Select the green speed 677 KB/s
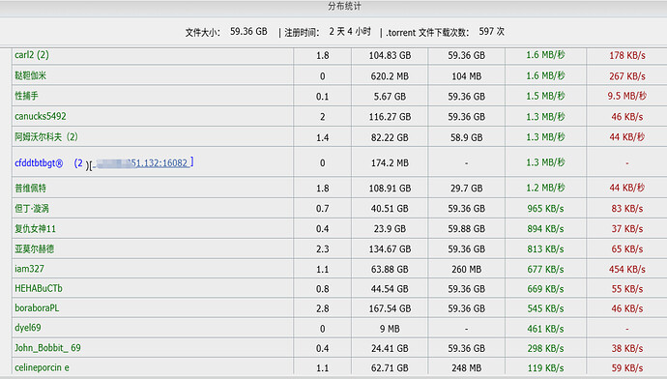Screen dimensions: 667x379 pyautogui.click(x=546, y=269)
